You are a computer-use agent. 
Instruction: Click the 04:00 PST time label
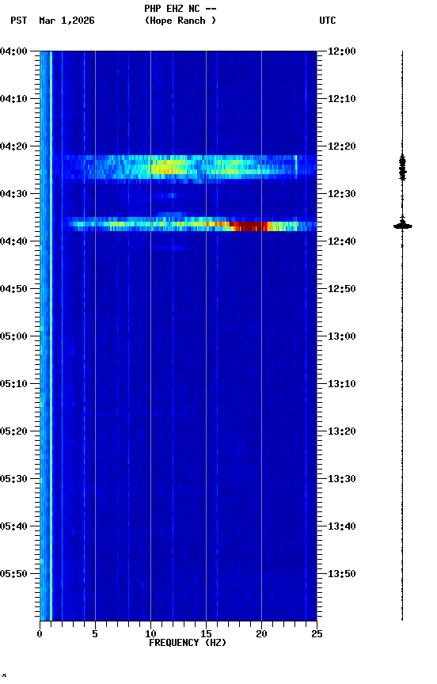pyautogui.click(x=13, y=51)
